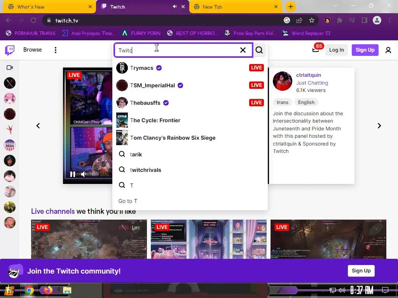Open the Chrome profile avatar
Viewport: 398px width, 298px height.
377,21
